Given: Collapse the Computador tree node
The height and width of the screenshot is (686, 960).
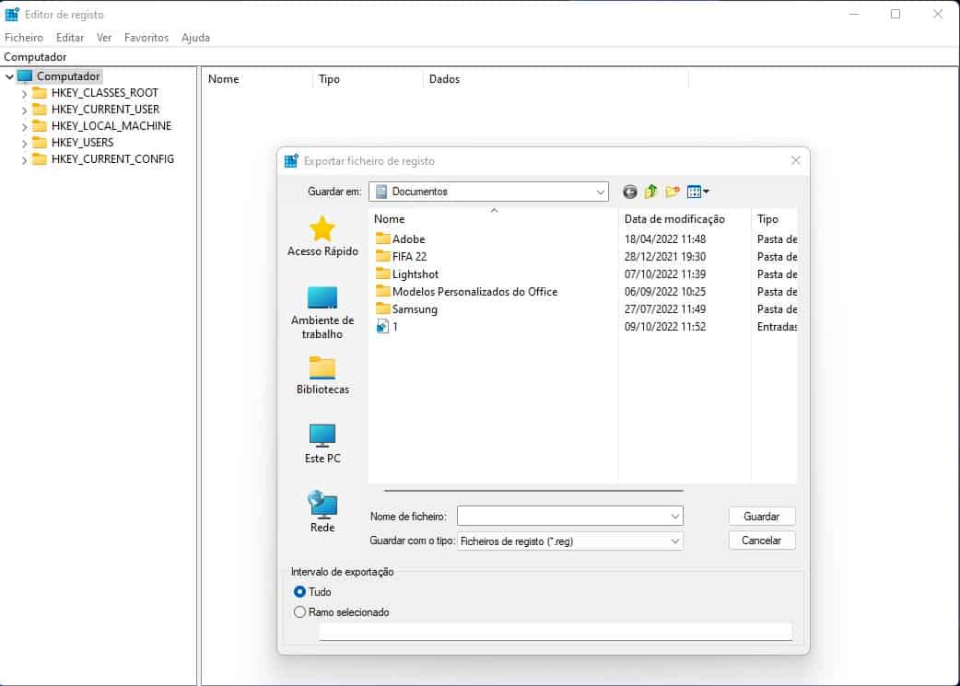Looking at the screenshot, I should point(10,77).
